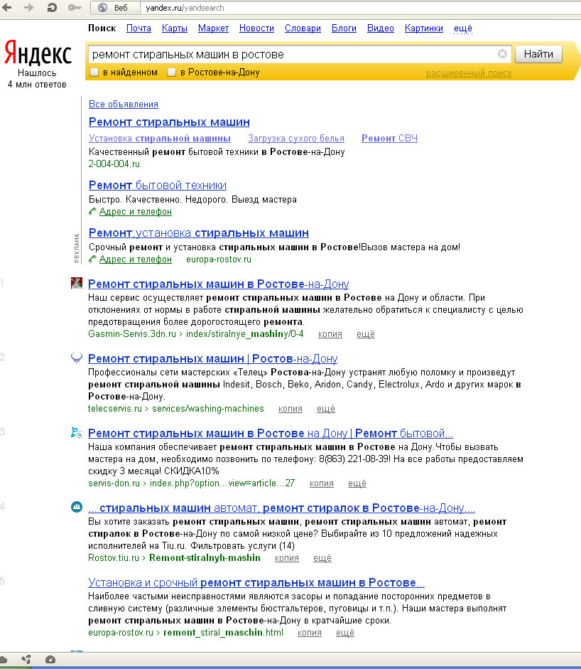Image resolution: width=581 pixels, height=669 pixels.
Task: Click the key-shaped password manager icon
Action: tap(75, 7)
